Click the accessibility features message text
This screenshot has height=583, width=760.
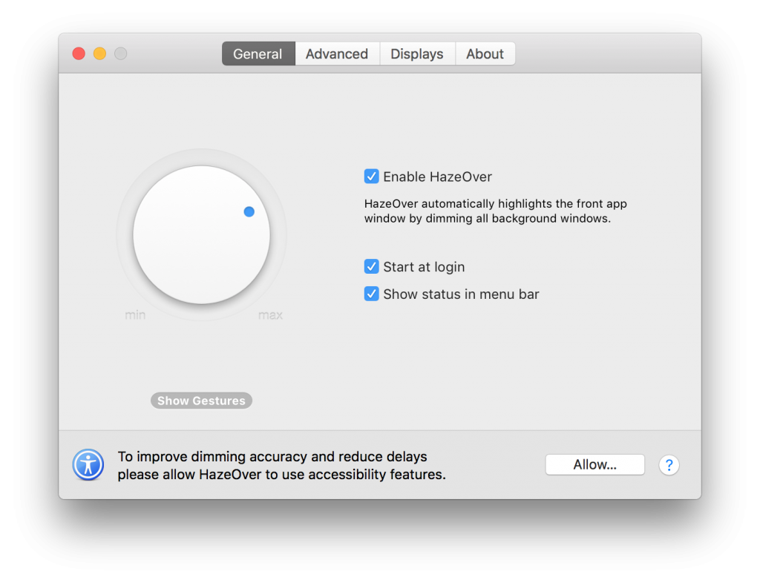[x=281, y=466]
